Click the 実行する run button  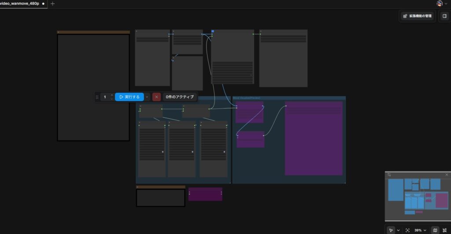point(129,97)
